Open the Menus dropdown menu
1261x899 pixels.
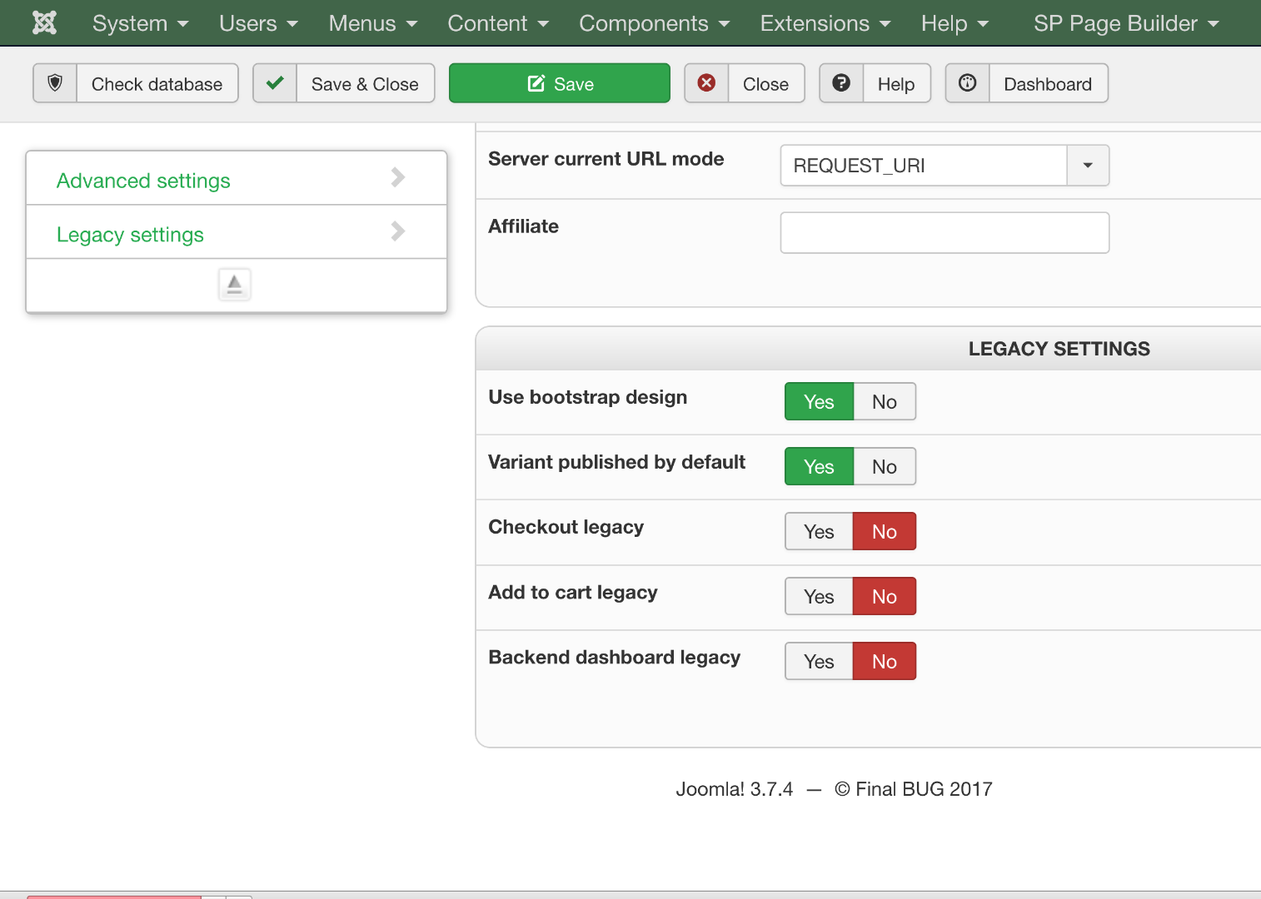[373, 23]
